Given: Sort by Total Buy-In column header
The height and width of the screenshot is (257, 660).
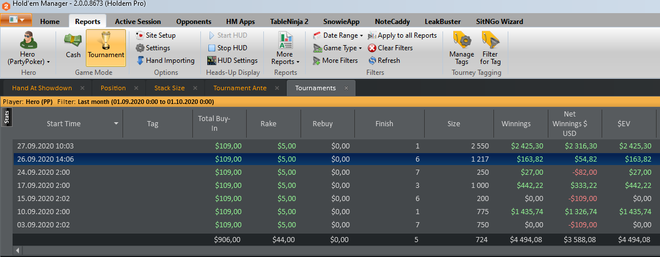Looking at the screenshot, I should pos(219,124).
